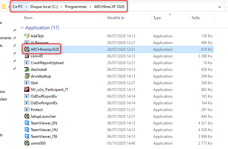Select the AdeTest application icon
Screen dimensions: 228x149
pyautogui.click(x=27, y=36)
